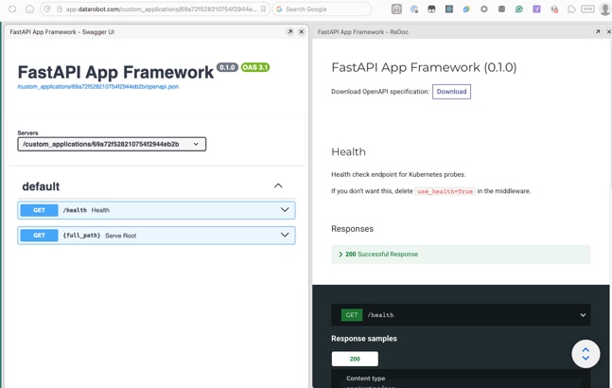Click GET badge on /health row
The image size is (612, 388).
click(39, 210)
